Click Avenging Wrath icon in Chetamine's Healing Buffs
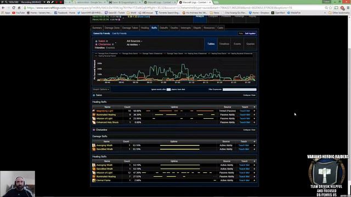The image size is (351, 197). (94, 165)
